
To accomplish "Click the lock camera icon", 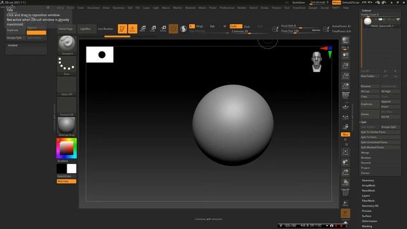I will [345, 127].
